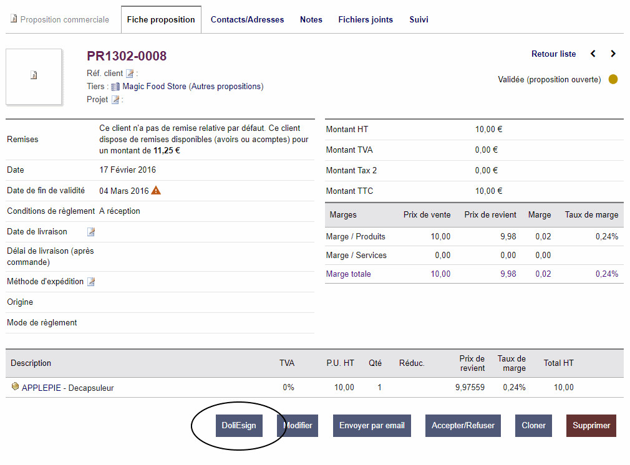Click the Accepter/Refuser button

pyautogui.click(x=463, y=426)
